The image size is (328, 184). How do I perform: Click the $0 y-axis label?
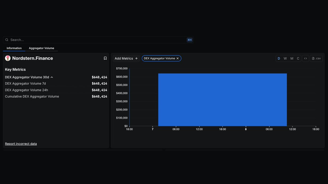(126, 126)
